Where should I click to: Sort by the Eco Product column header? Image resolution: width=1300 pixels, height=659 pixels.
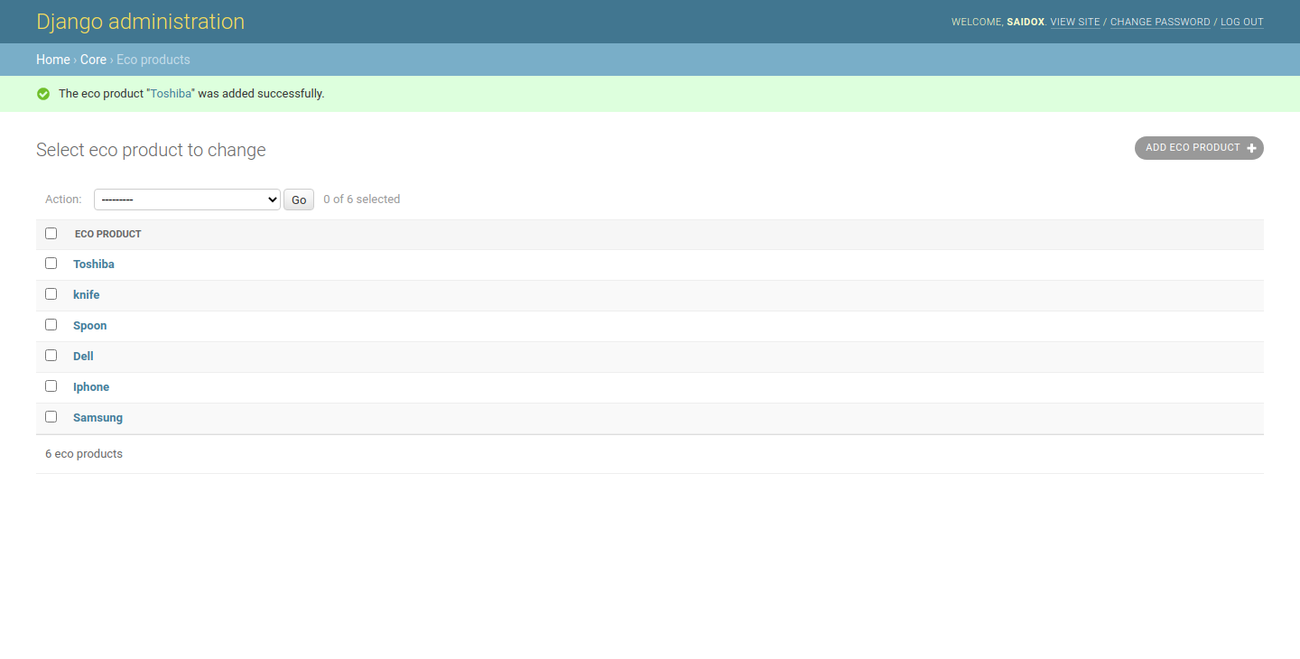(x=108, y=234)
